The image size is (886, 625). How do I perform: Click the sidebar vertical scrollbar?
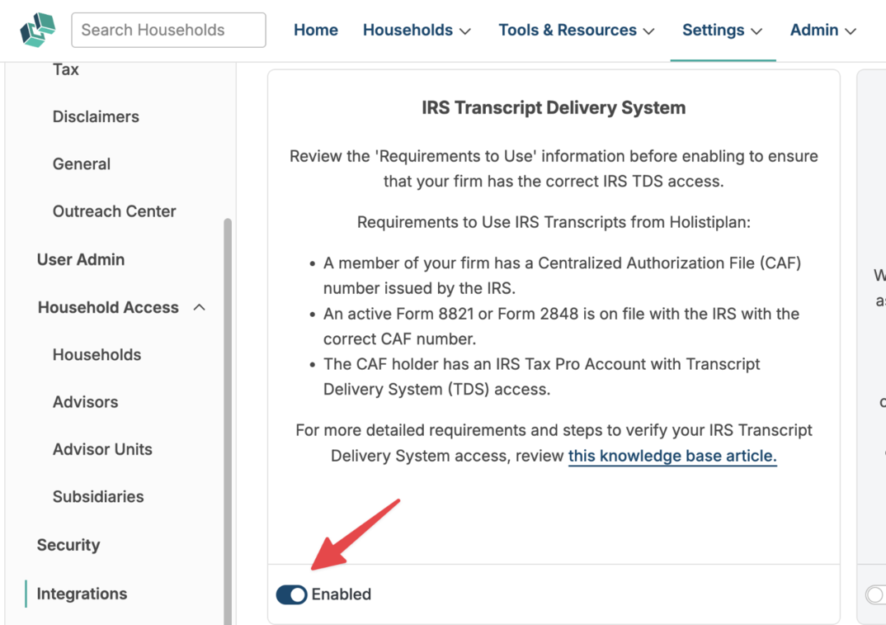point(228,421)
